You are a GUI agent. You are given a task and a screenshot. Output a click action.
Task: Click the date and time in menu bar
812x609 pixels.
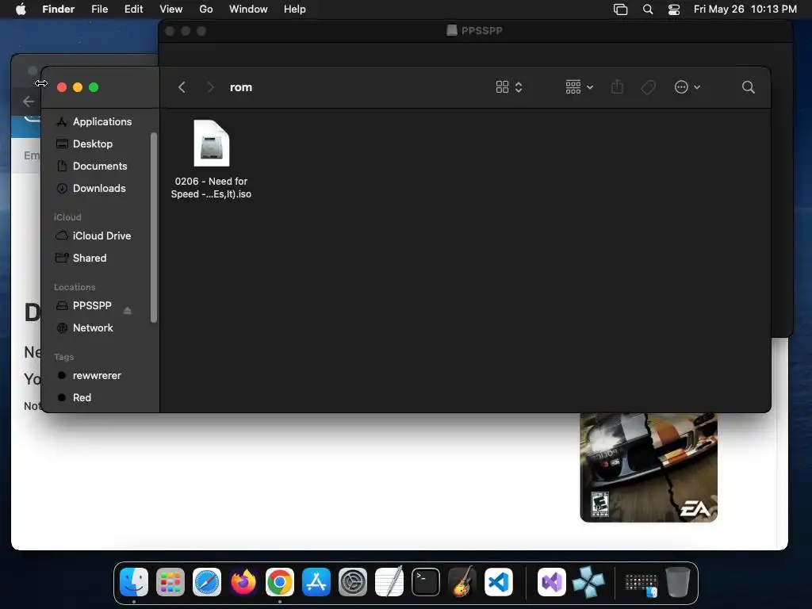tap(745, 9)
